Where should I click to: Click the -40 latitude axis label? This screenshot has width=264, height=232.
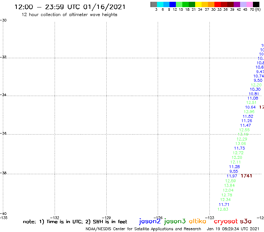(x=3, y=214)
